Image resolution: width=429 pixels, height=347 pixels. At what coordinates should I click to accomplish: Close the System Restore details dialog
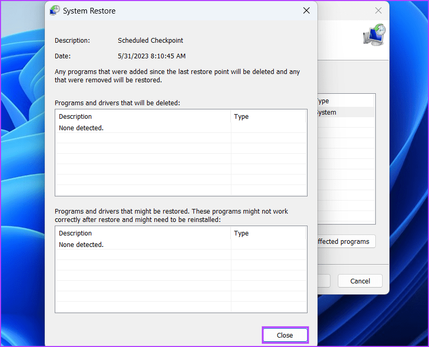pyautogui.click(x=306, y=10)
